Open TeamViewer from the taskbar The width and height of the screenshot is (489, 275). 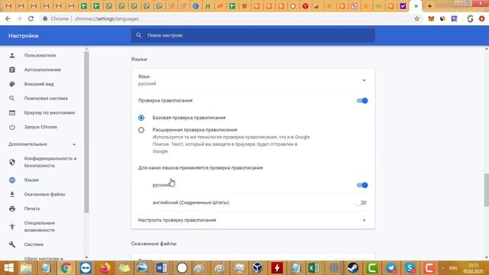tap(85, 268)
